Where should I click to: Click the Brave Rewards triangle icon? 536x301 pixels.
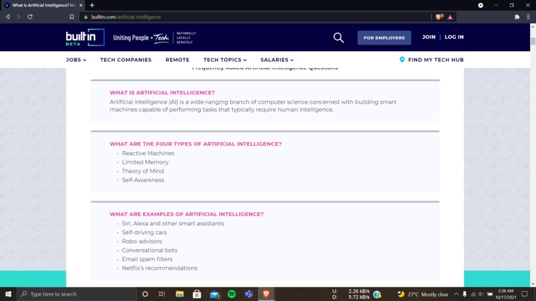click(450, 17)
